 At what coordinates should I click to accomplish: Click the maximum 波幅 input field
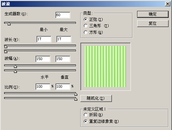click(63, 59)
